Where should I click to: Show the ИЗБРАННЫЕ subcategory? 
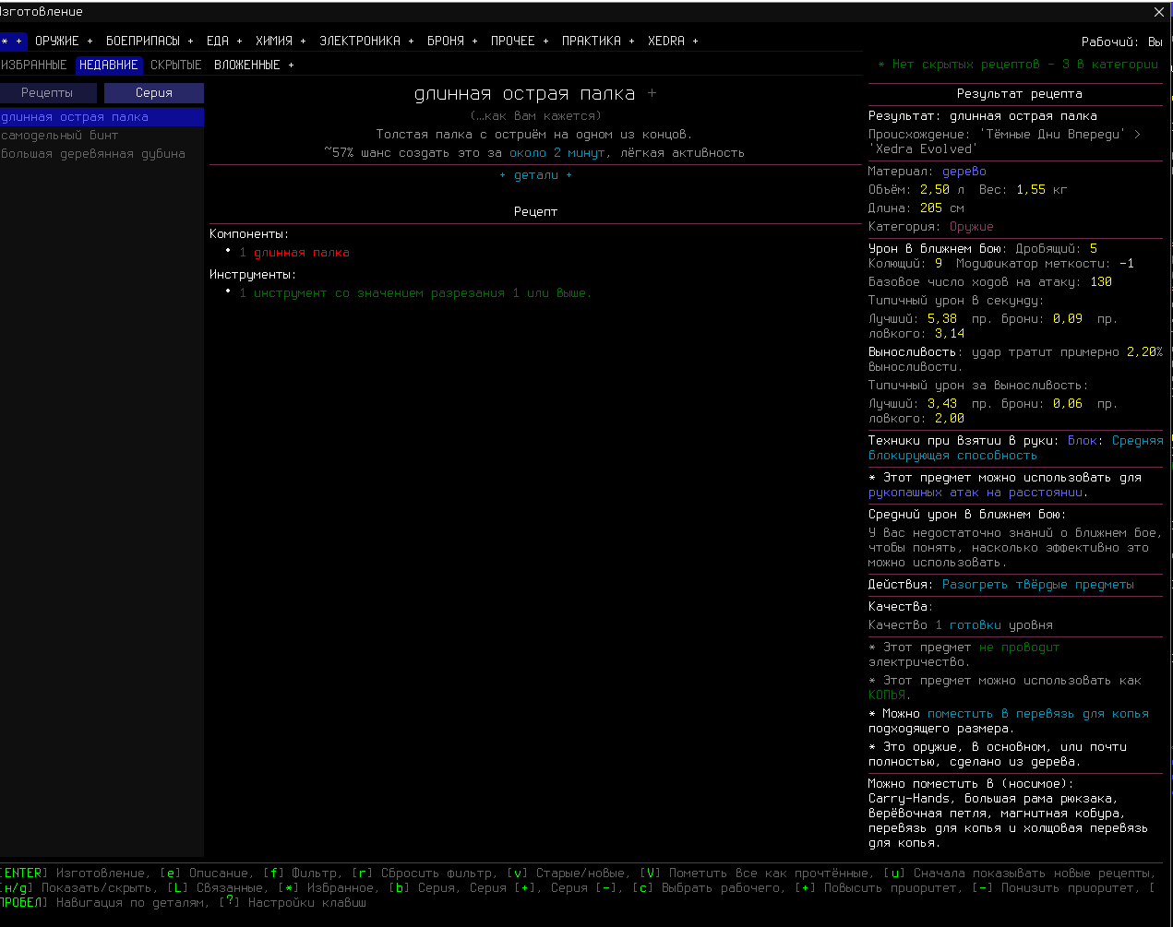pyautogui.click(x=34, y=65)
